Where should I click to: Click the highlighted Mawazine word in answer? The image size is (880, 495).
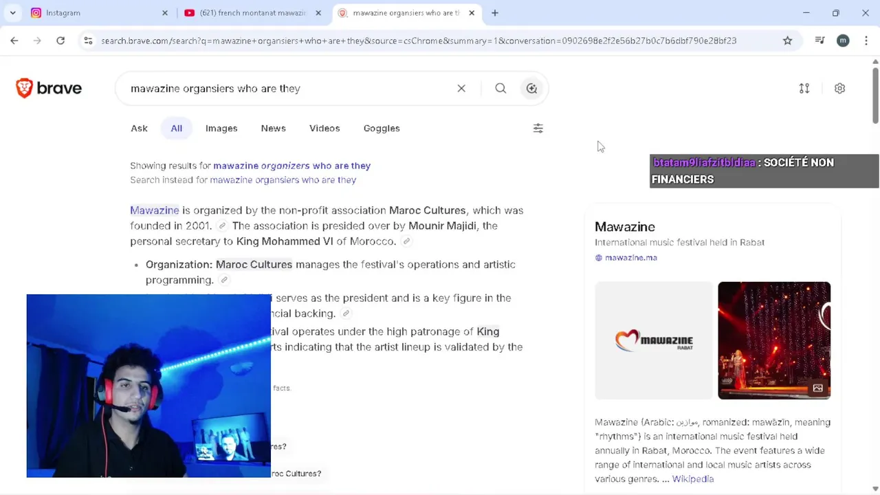click(x=155, y=210)
